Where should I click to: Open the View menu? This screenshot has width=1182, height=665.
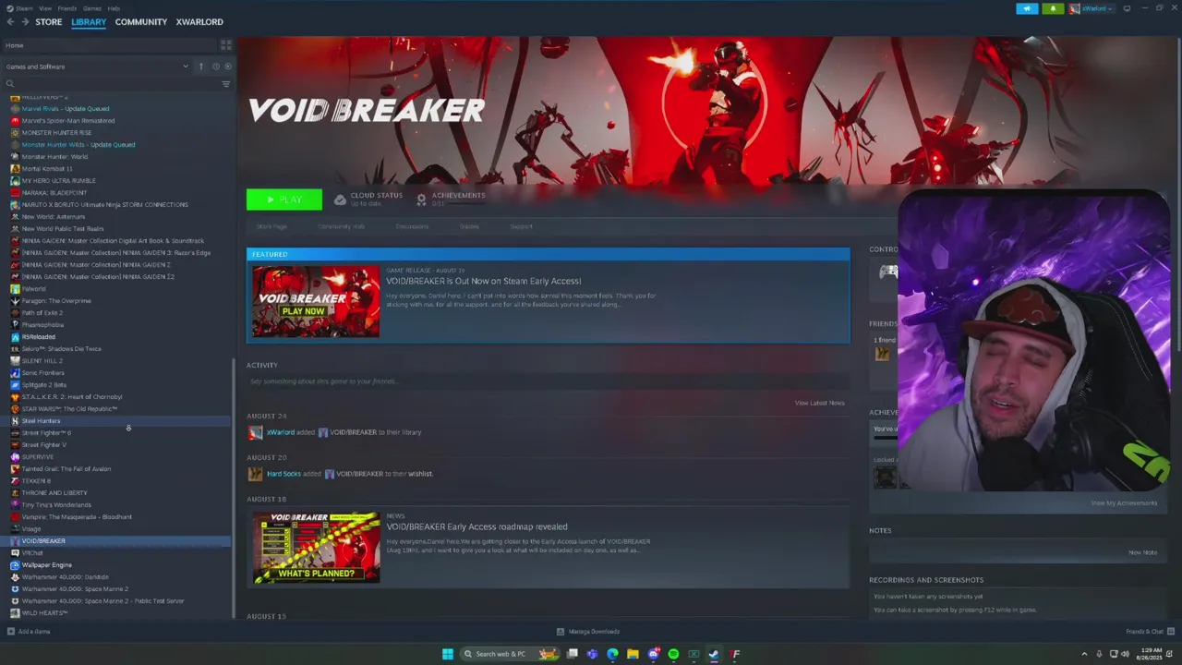[x=44, y=8]
